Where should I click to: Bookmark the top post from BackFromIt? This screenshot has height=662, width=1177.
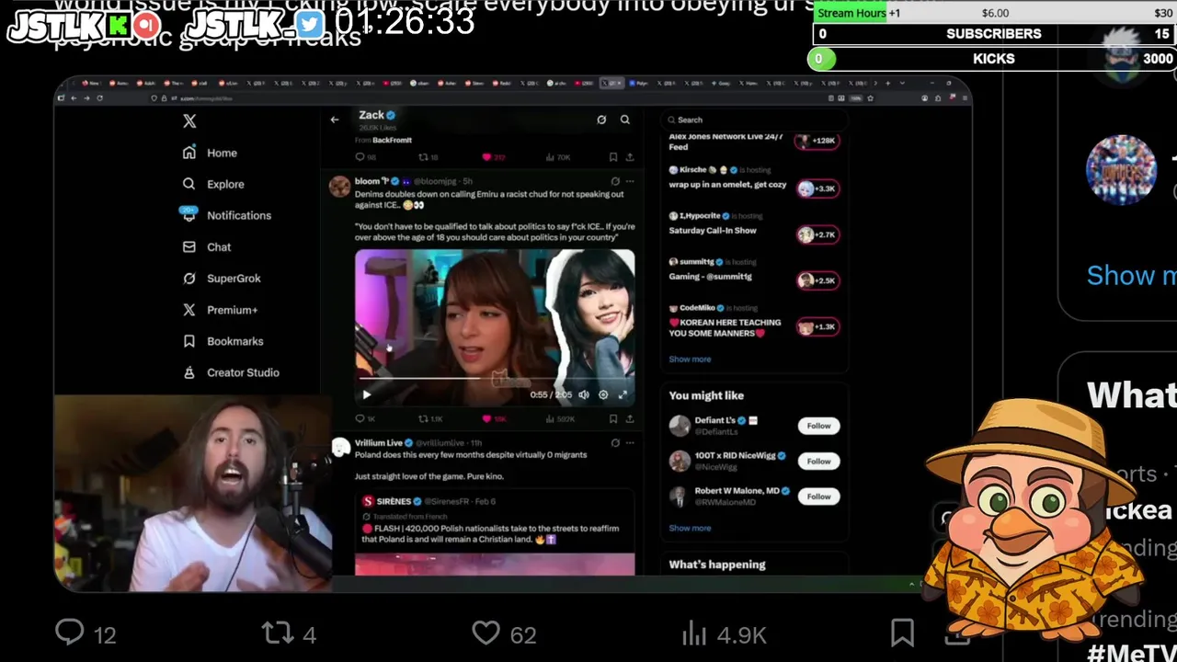[613, 157]
